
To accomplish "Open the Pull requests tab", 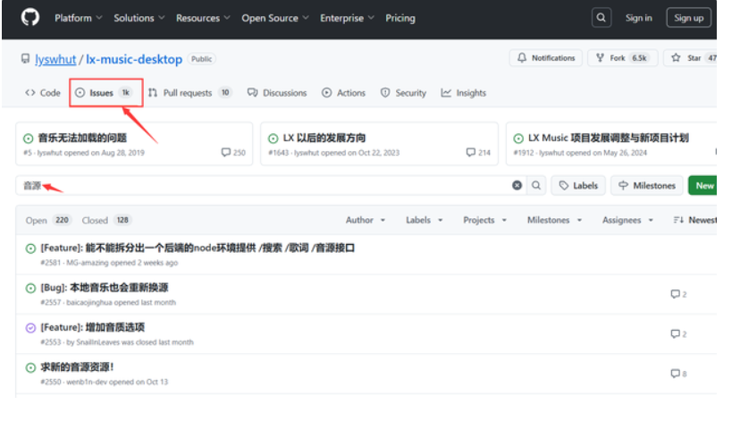I will (x=189, y=93).
